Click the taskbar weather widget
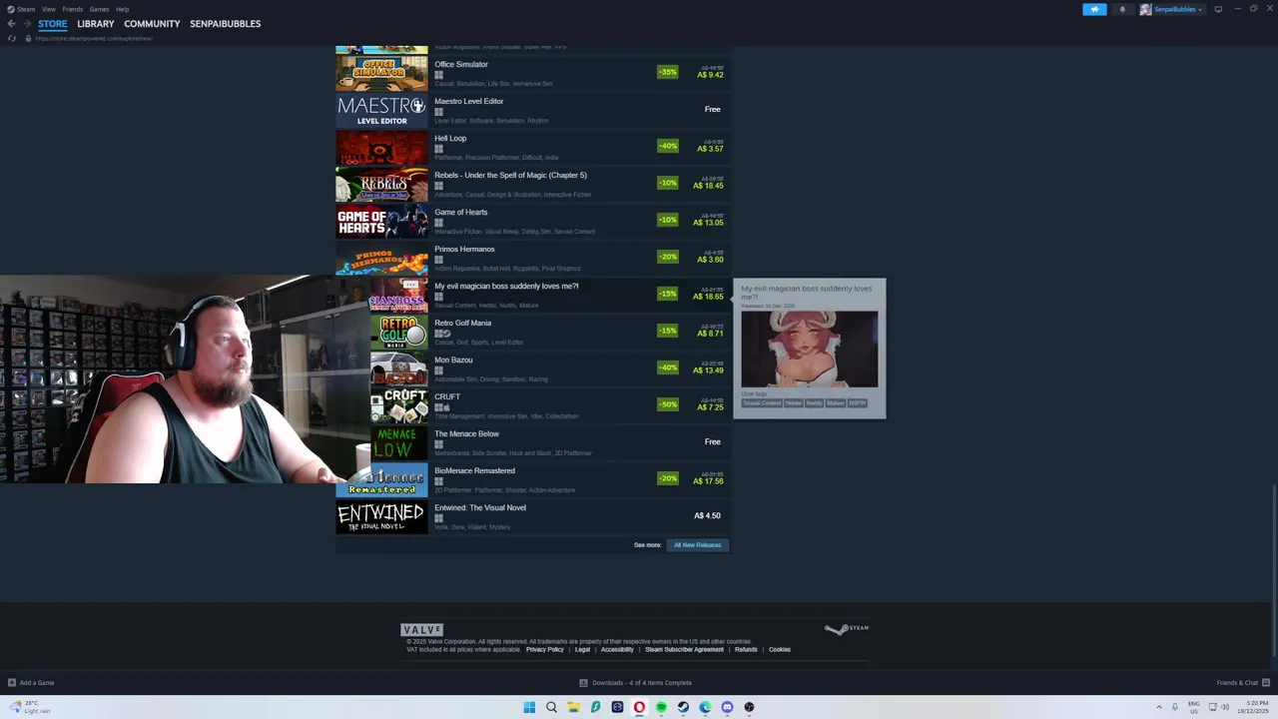Screen dimensions: 1278x719 (30, 707)
